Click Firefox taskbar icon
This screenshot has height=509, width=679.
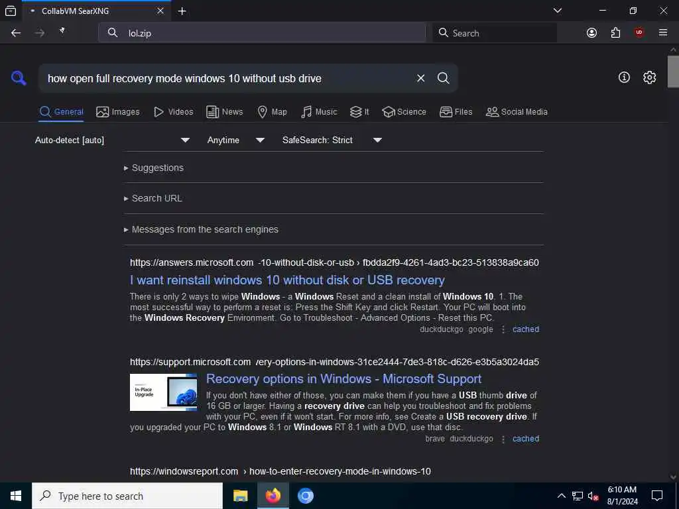273,496
